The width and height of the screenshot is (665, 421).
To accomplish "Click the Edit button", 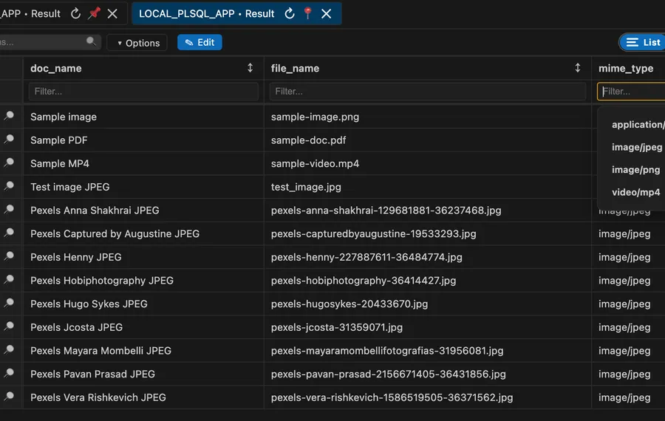I will (199, 42).
